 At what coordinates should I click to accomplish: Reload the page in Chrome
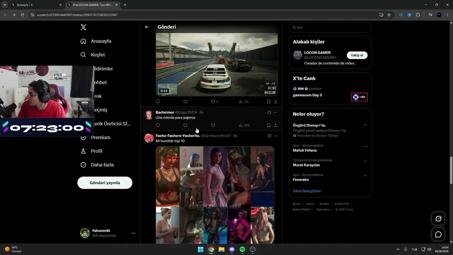coord(22,15)
